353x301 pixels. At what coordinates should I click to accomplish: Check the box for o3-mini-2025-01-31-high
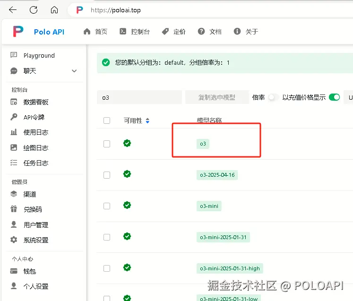click(107, 268)
